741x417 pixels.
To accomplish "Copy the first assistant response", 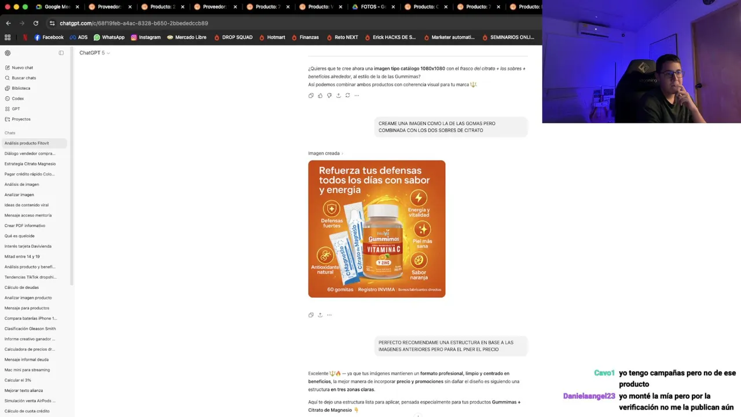I will coord(311,96).
